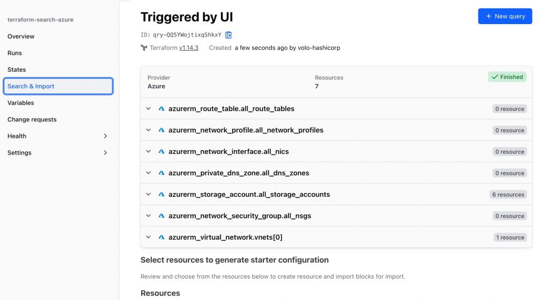548x300 pixels.
Task: Expand the all_nsgs chevron
Action: pyautogui.click(x=149, y=216)
